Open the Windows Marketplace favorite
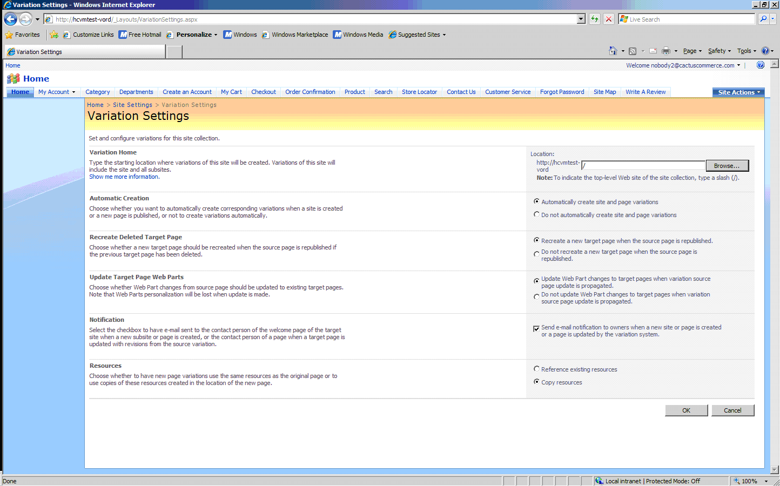This screenshot has height=486, width=780. coord(295,35)
